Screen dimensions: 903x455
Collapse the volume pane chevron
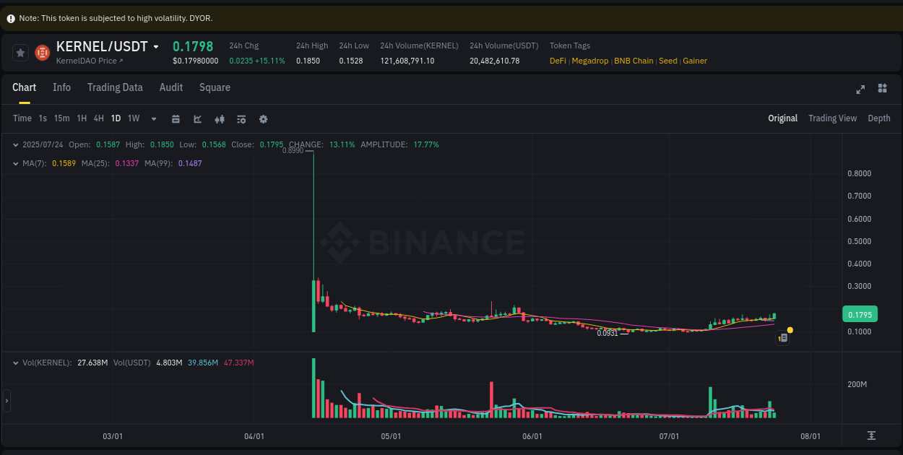(x=15, y=362)
